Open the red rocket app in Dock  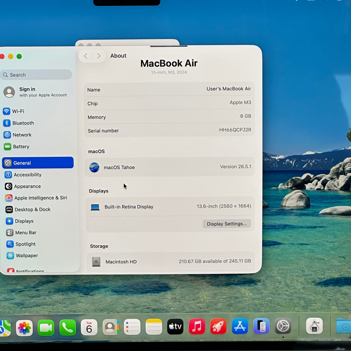click(218, 326)
